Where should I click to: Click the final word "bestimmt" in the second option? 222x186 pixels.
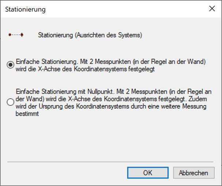tap(27, 113)
